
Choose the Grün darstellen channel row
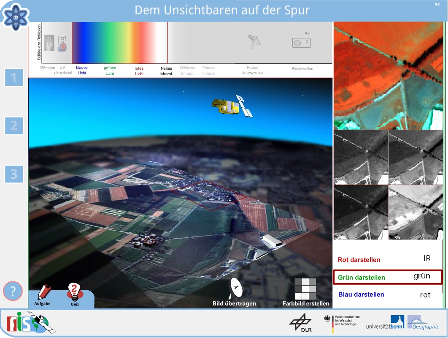(x=387, y=277)
